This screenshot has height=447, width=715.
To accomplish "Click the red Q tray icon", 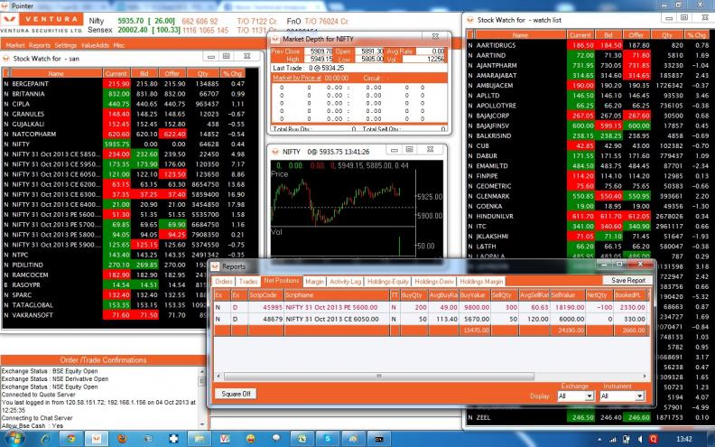I will [x=653, y=439].
